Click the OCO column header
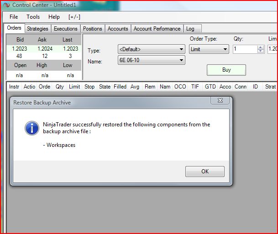Screen dimensions: 278x234 [x=180, y=87]
